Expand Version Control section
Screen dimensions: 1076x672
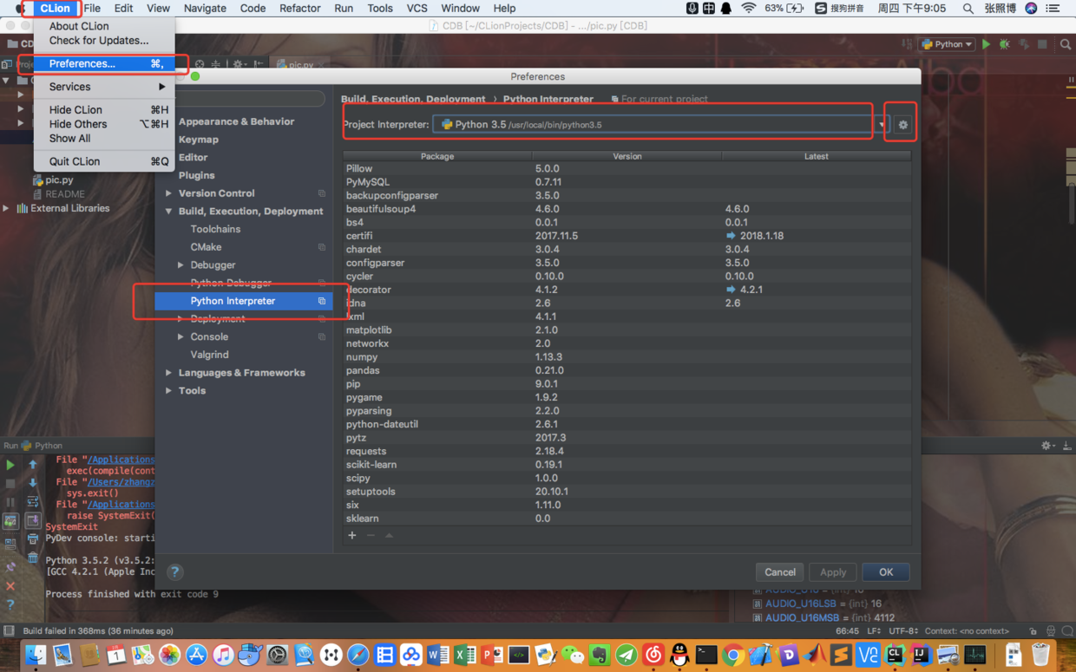168,193
